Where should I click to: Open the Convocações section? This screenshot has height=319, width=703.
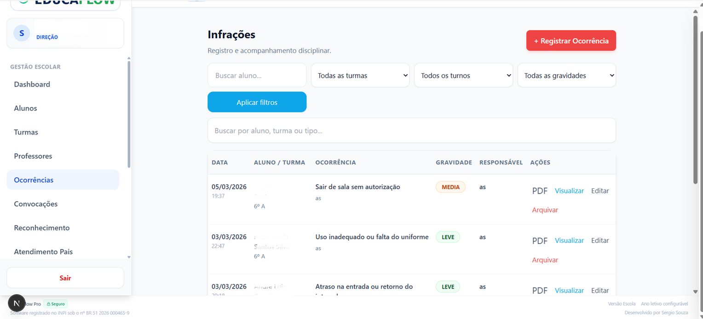tap(35, 204)
